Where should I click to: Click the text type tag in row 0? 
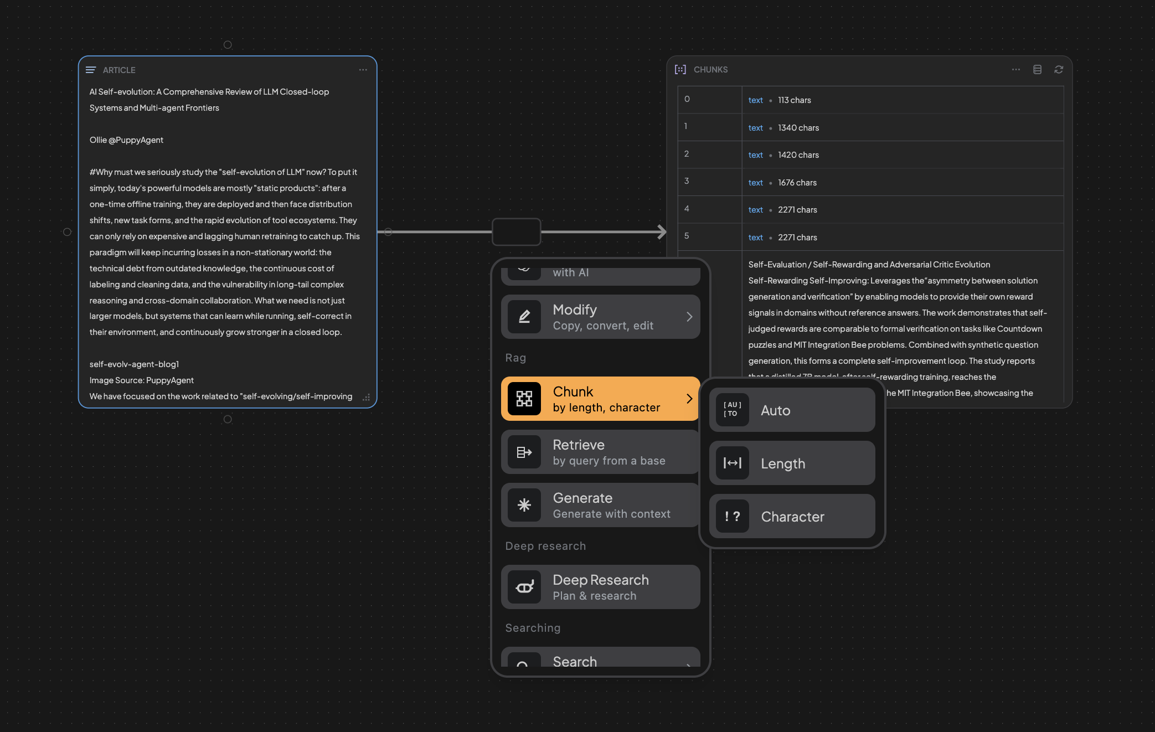point(755,100)
